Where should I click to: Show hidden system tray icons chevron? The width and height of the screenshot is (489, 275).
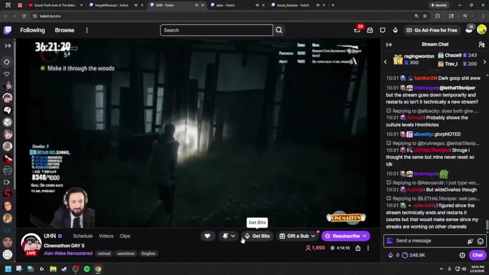(441, 269)
